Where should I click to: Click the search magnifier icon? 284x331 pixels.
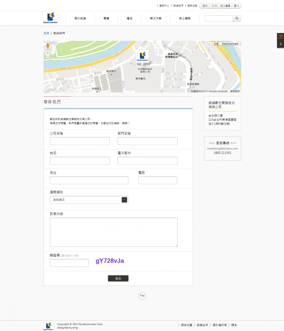(x=236, y=18)
